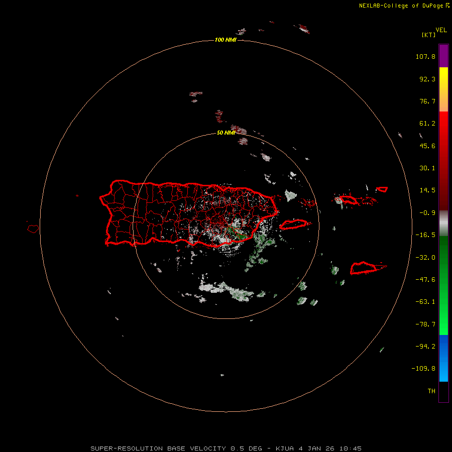Click the 14.5 scale value
This screenshot has height=452, width=452.
tap(427, 190)
